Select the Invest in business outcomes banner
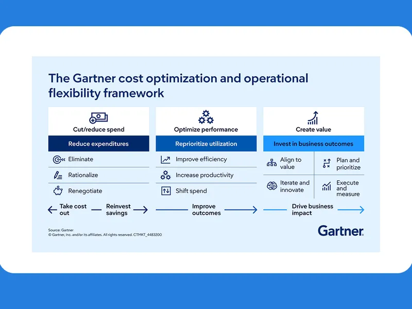 click(x=314, y=144)
